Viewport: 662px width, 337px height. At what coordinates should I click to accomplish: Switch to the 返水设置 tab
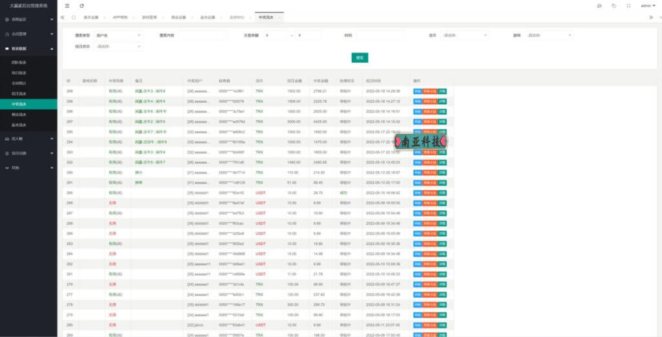[x=208, y=17]
